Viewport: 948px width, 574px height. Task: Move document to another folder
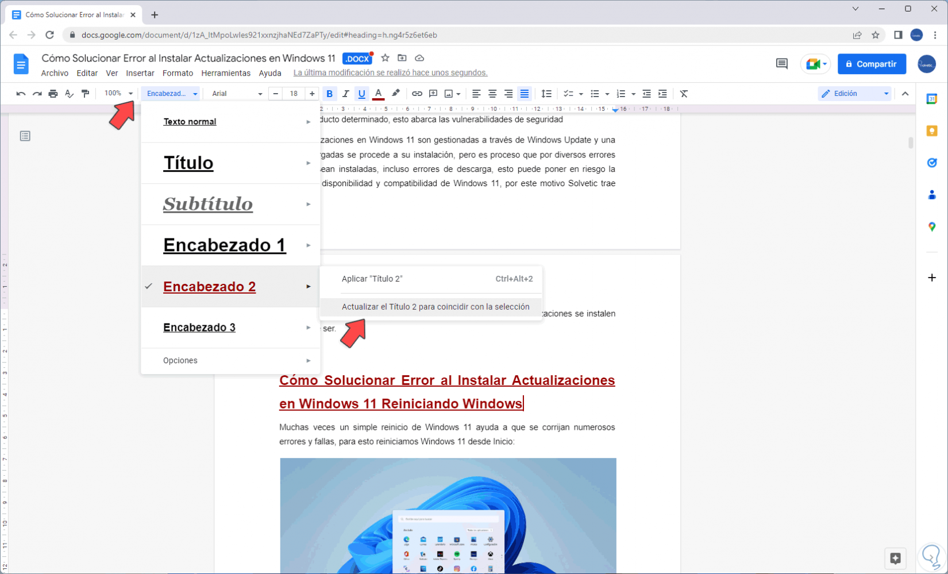402,58
